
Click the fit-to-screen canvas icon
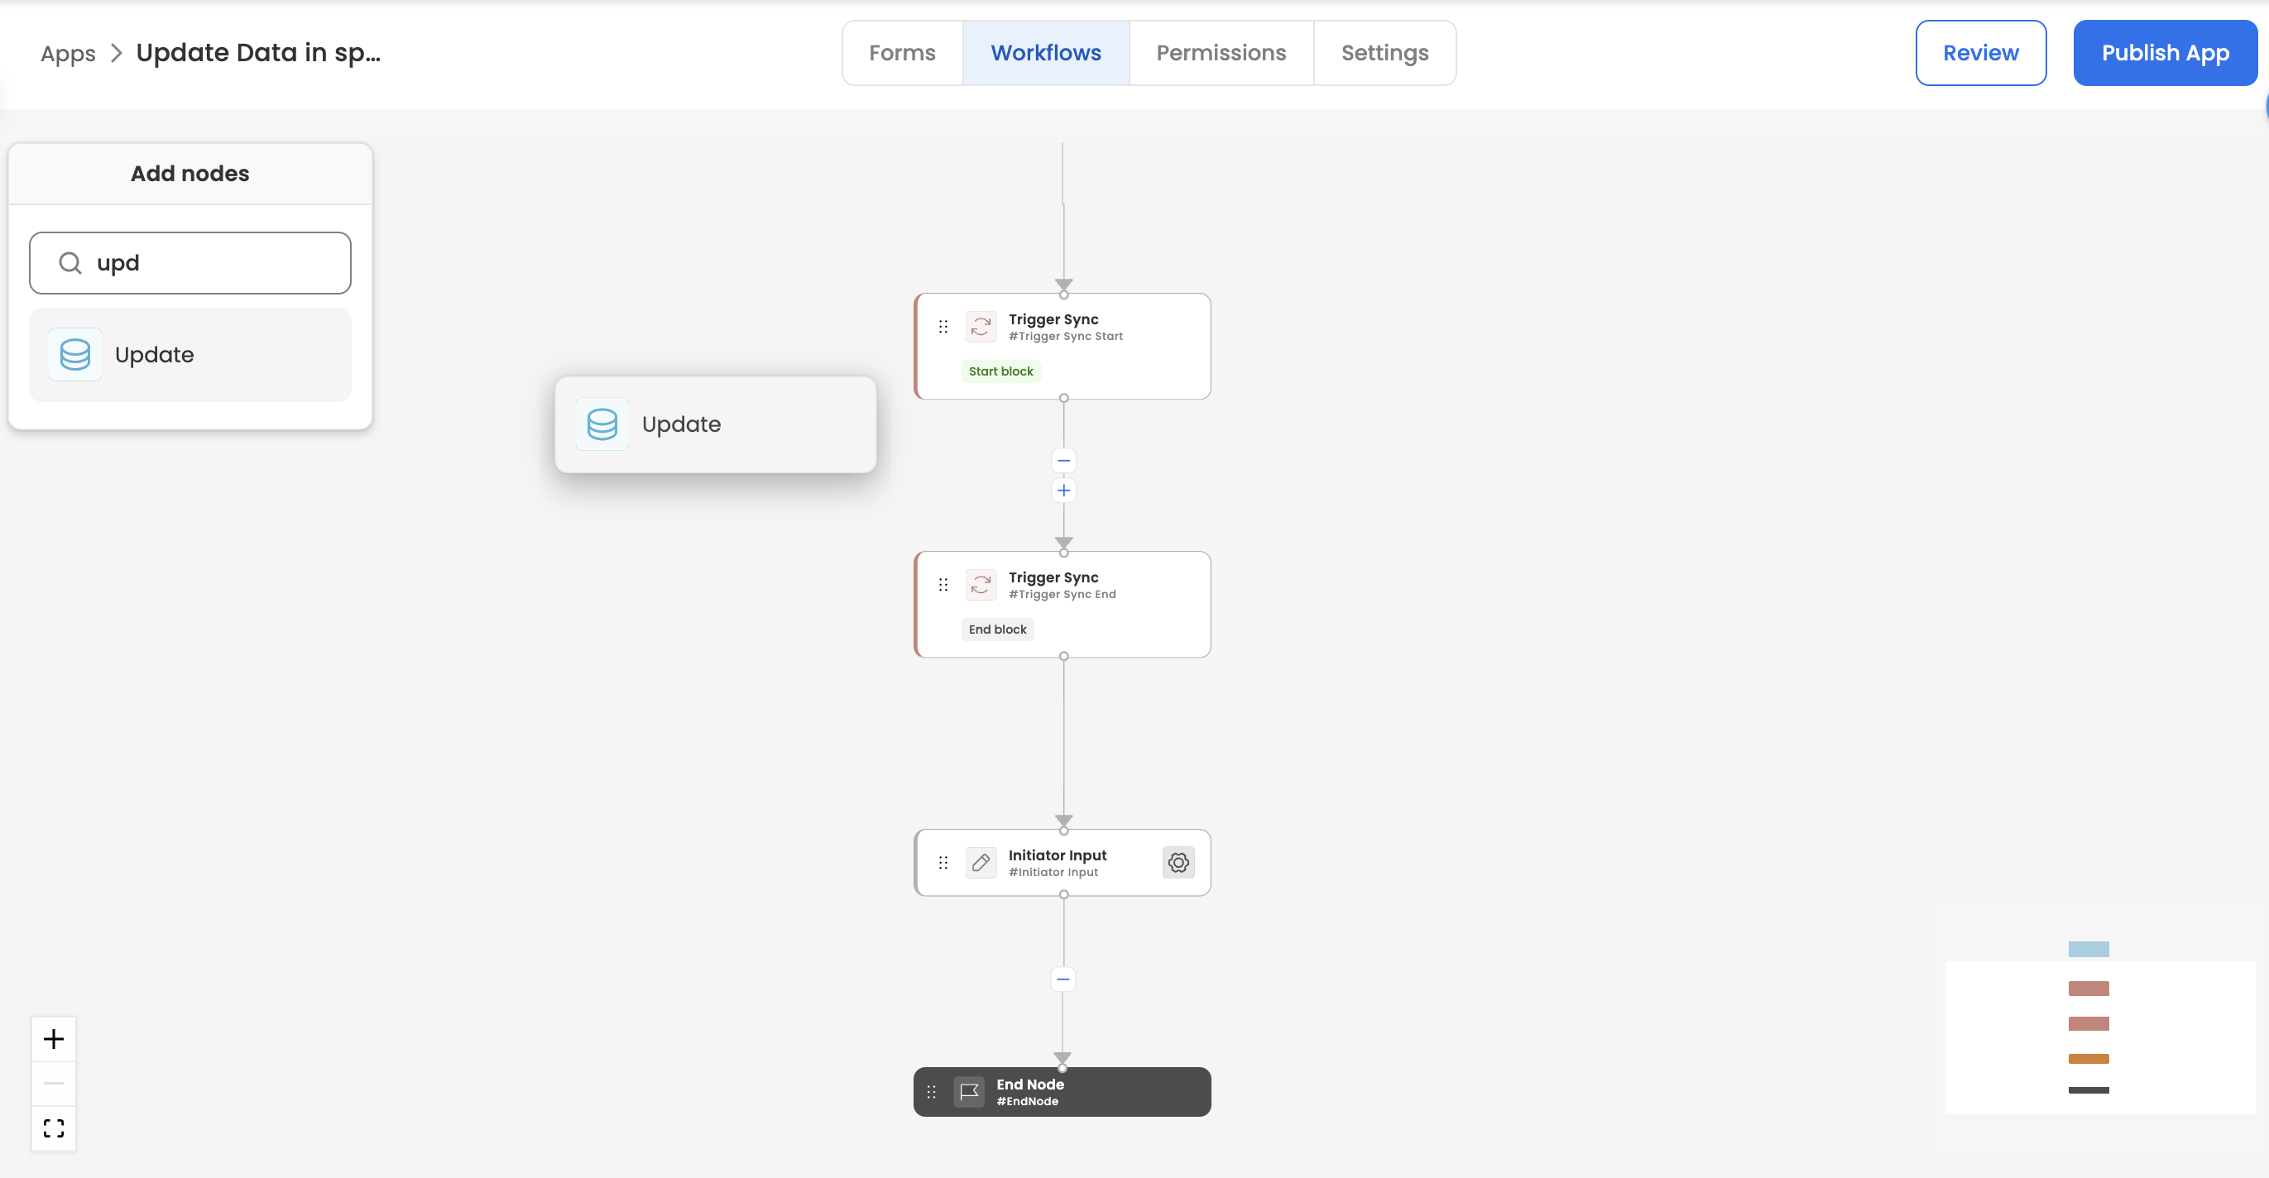pos(54,1128)
